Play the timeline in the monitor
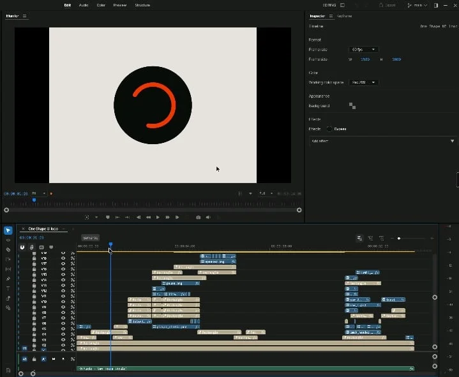Image resolution: width=459 pixels, height=377 pixels. coord(158,218)
